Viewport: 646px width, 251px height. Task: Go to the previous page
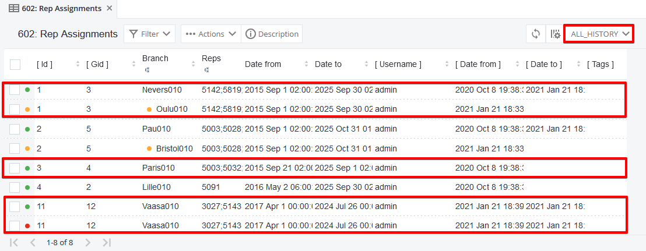click(33, 242)
